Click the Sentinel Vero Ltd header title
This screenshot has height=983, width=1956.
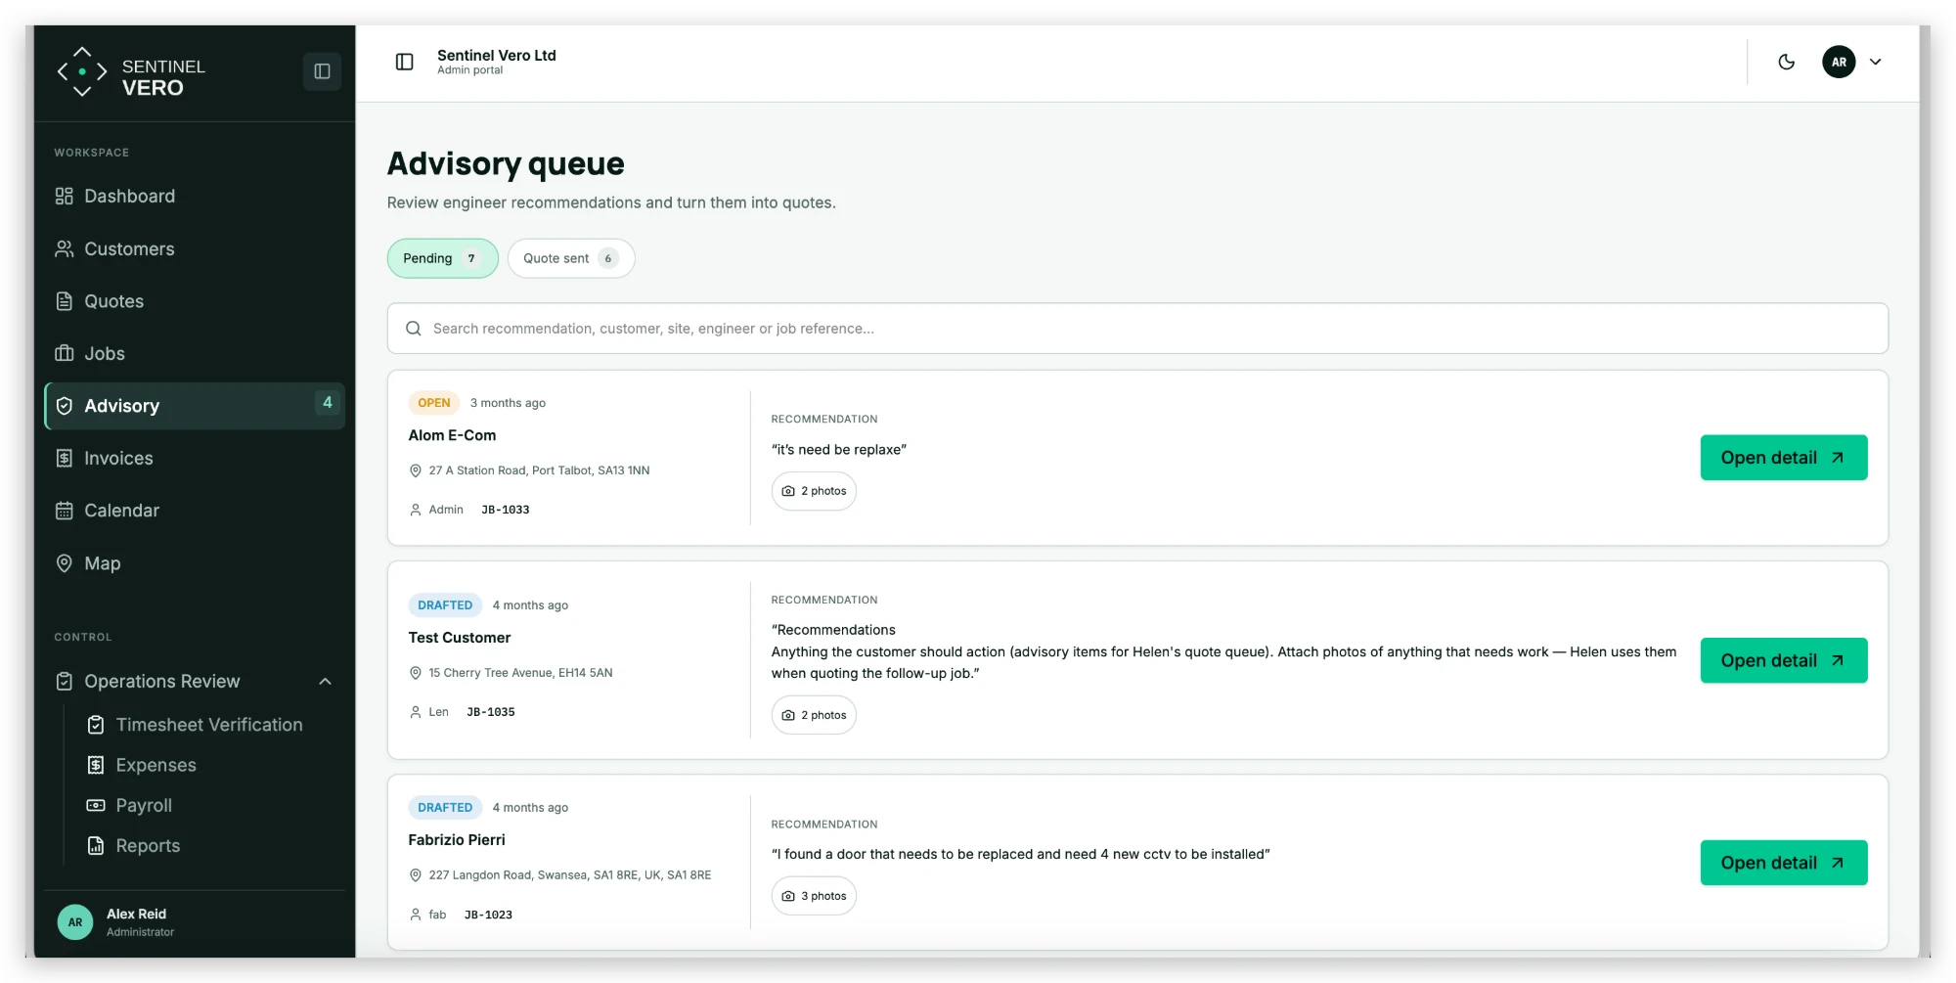pyautogui.click(x=497, y=56)
